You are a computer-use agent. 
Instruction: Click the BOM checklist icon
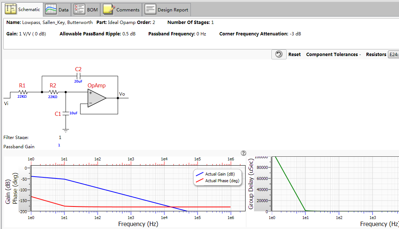79,9
